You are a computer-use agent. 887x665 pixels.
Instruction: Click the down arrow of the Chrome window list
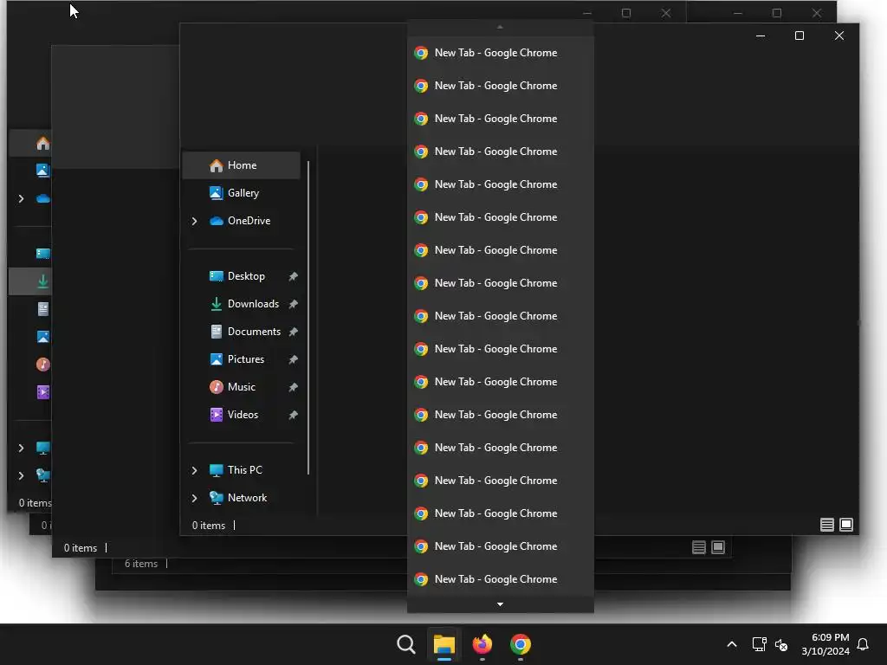pos(500,604)
